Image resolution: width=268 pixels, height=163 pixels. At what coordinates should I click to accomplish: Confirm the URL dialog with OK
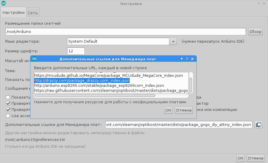[168, 110]
